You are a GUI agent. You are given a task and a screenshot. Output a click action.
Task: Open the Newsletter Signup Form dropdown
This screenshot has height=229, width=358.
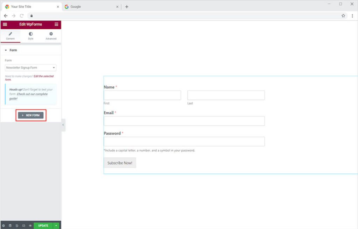tap(30, 67)
